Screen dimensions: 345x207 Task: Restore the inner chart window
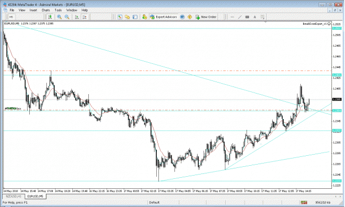click(335, 10)
